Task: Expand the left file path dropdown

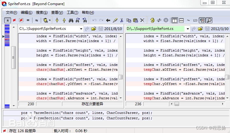Action: (x=81, y=29)
